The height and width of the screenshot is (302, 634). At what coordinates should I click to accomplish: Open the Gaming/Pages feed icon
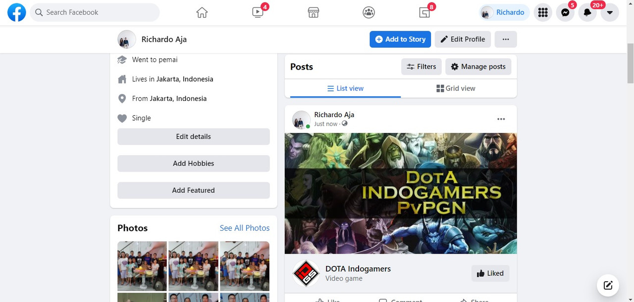point(424,12)
